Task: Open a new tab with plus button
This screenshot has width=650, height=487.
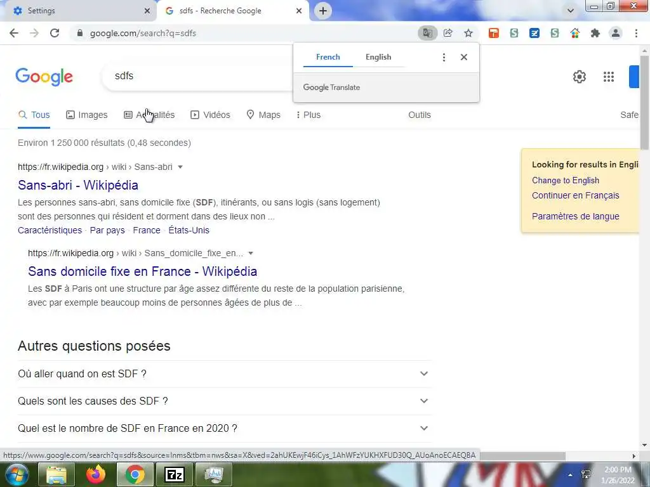Action: [x=323, y=11]
